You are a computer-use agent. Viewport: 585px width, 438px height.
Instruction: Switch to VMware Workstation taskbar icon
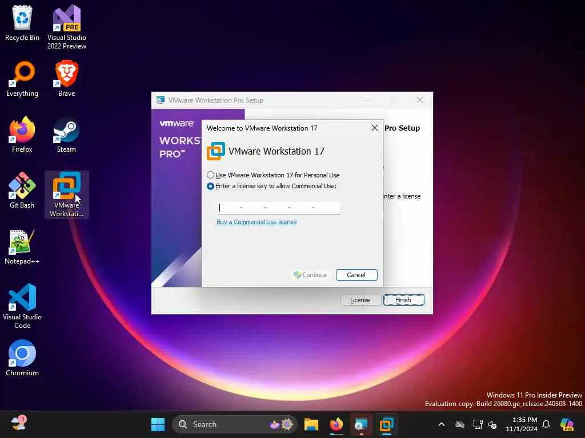(x=387, y=424)
